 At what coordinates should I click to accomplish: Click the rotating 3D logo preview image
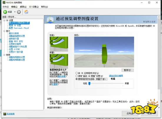[104, 52]
